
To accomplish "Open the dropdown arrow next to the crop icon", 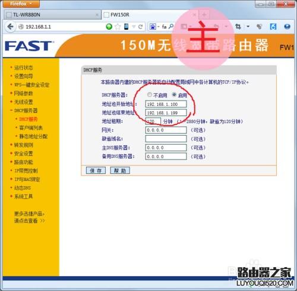I will [x=248, y=26].
